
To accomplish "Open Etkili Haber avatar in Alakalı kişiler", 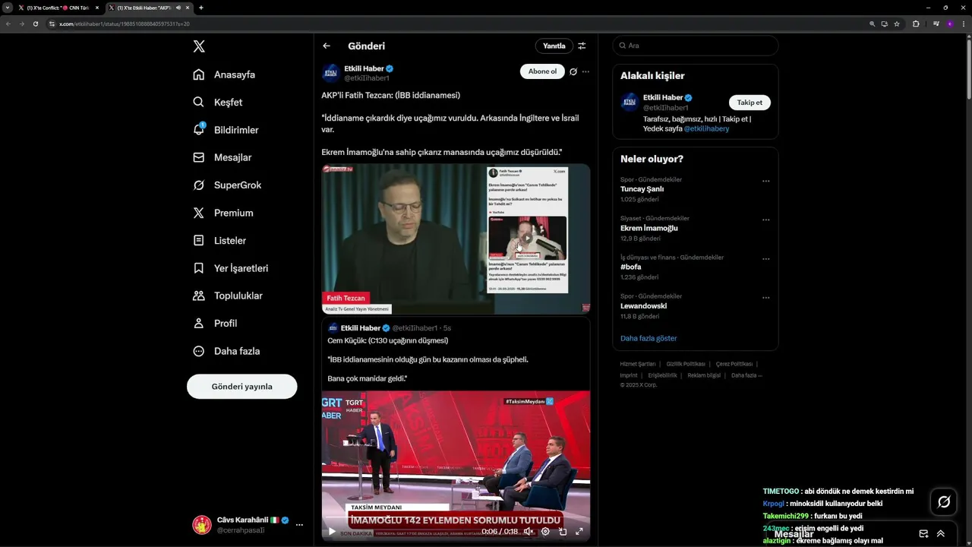I will coord(630,103).
